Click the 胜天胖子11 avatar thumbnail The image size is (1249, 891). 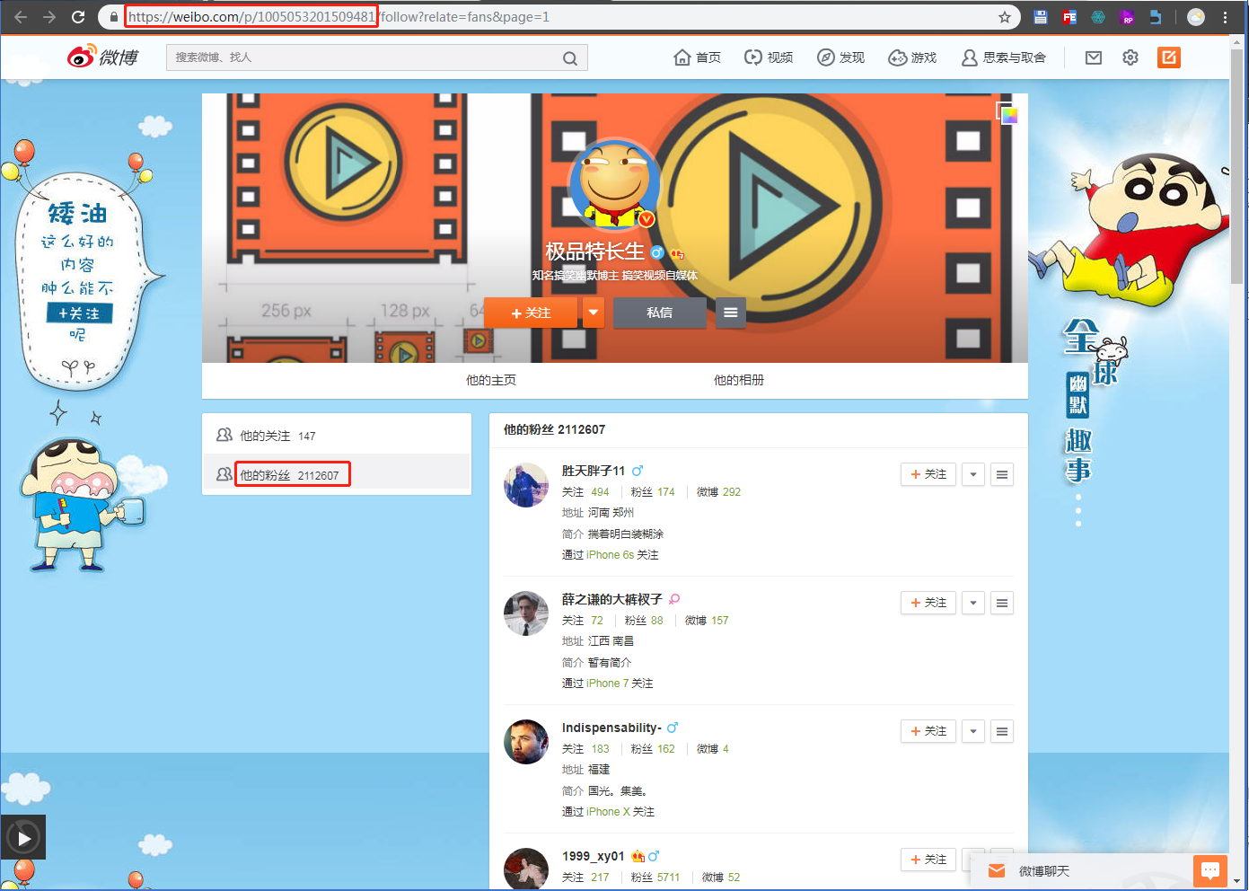(526, 485)
